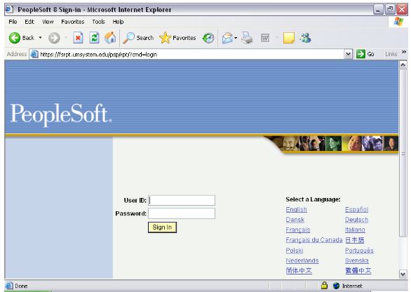Screen dimensions: 411x292
Task: Open the Back history dropdown arrow
Action: pyautogui.click(x=41, y=38)
